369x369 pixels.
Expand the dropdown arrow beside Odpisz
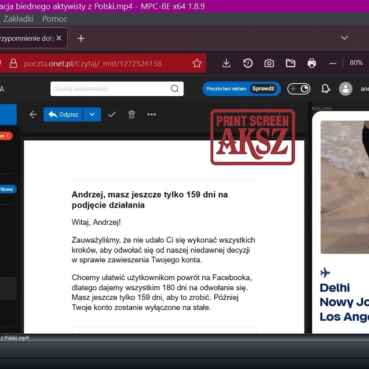[92, 114]
